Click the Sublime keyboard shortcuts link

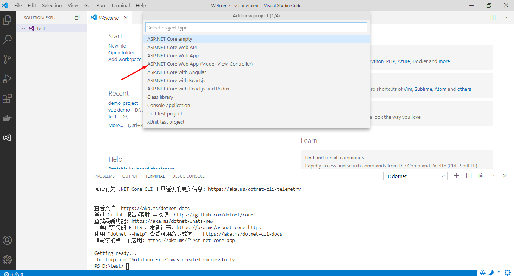tap(423, 89)
